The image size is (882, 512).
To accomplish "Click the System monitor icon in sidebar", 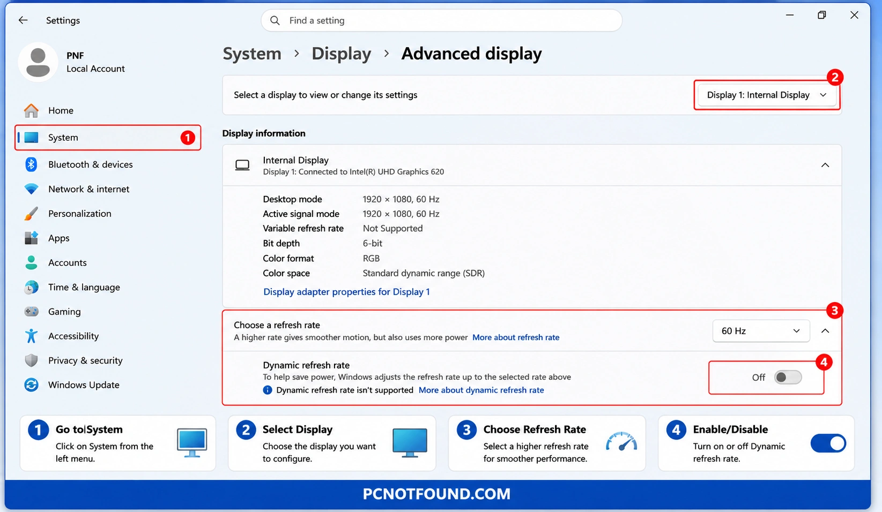I will pos(32,138).
